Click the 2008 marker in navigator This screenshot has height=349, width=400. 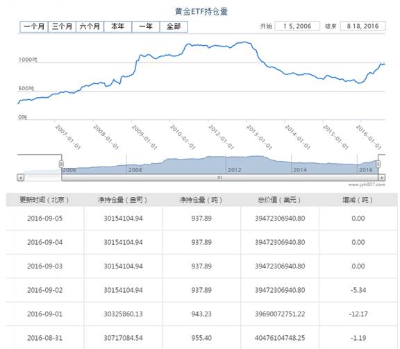tap(135, 170)
